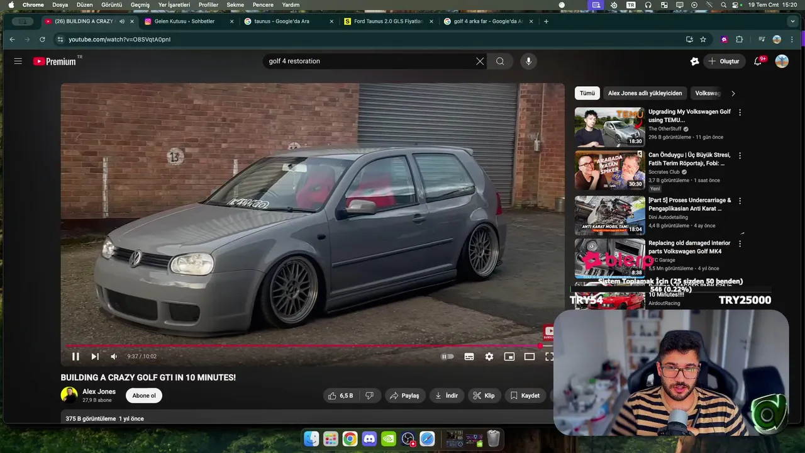805x453 pixels.
Task: Click the İndir download button
Action: pyautogui.click(x=446, y=396)
